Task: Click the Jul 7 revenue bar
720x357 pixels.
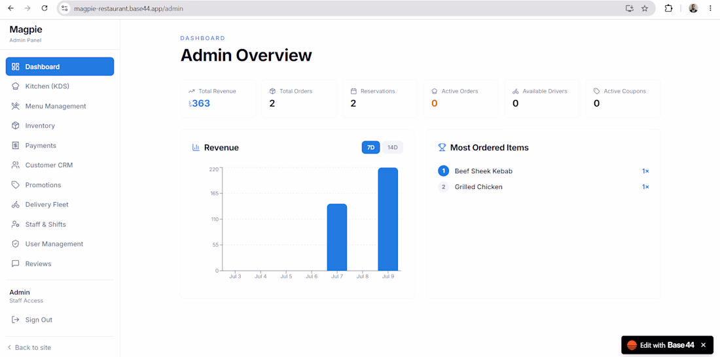Action: 337,237
